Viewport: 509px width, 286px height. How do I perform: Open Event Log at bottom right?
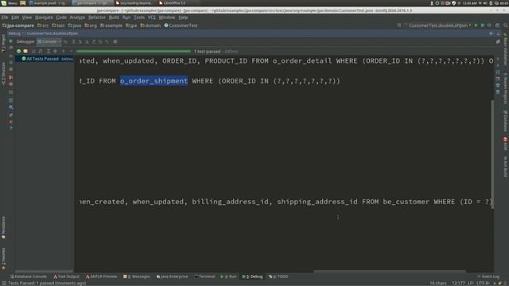coord(488,276)
